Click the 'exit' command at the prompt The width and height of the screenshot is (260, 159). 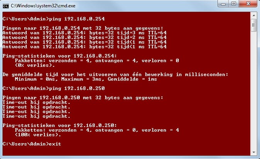click(x=55, y=144)
